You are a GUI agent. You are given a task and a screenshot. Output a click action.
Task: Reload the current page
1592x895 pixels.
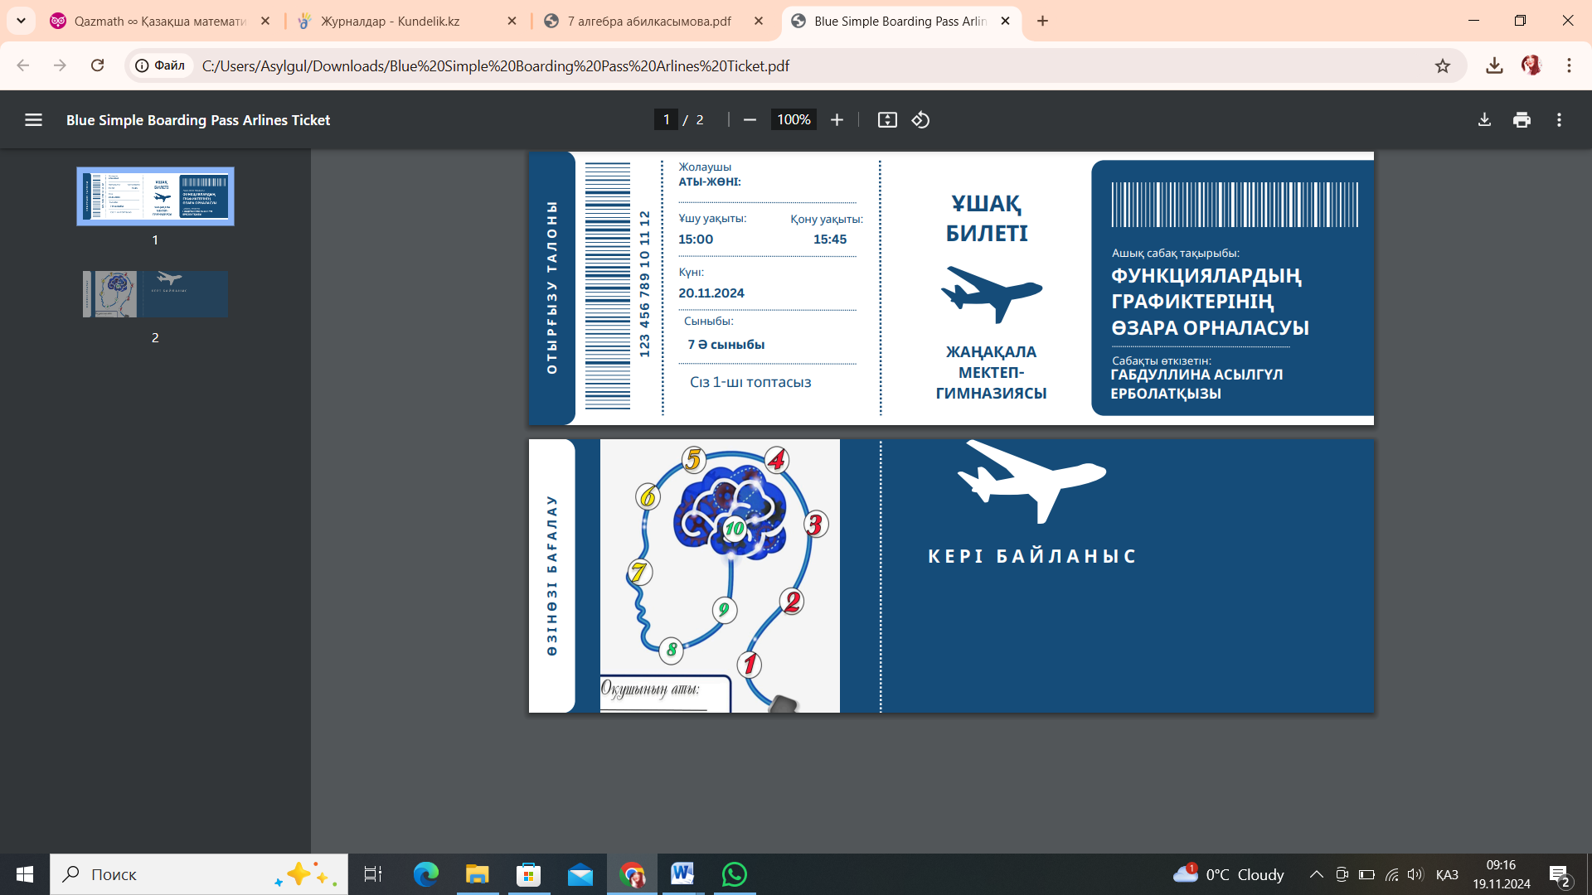(x=97, y=65)
